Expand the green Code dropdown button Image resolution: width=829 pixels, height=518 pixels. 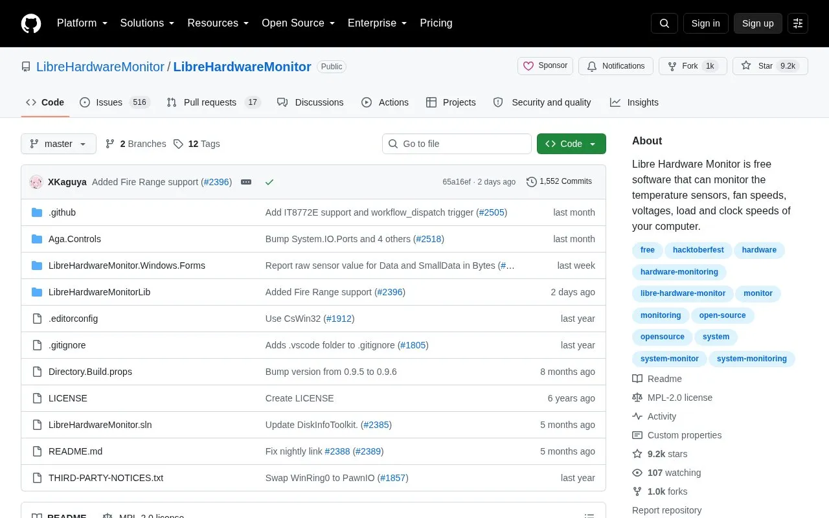click(x=571, y=144)
